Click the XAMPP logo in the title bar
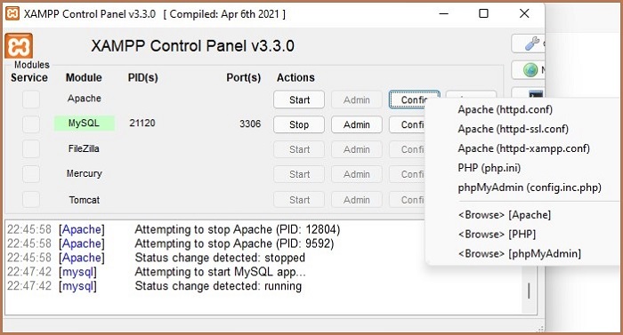623x335 pixels. tap(12, 13)
